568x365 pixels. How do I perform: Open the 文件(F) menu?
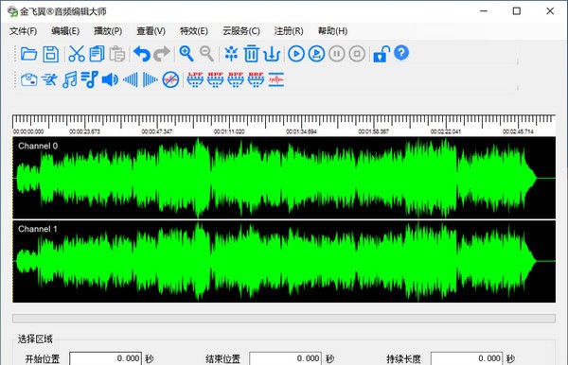pyautogui.click(x=23, y=31)
